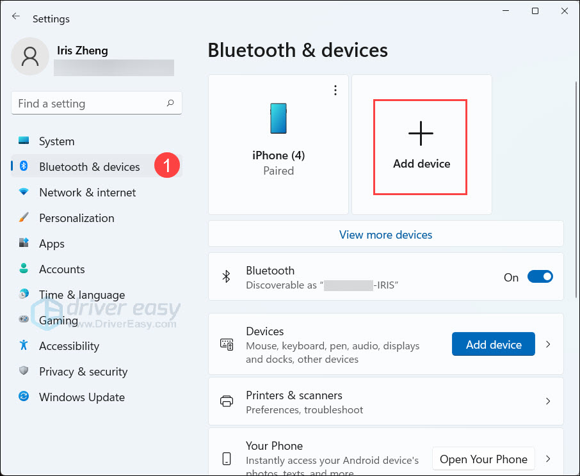Click the iPhone (4) phone icon

pos(278,118)
